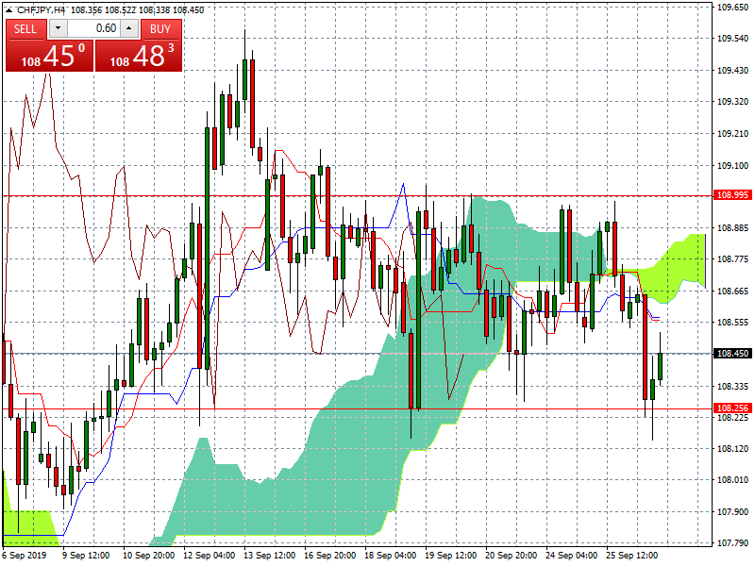The width and height of the screenshot is (755, 566).
Task: Click the BUY button
Action: coord(160,28)
